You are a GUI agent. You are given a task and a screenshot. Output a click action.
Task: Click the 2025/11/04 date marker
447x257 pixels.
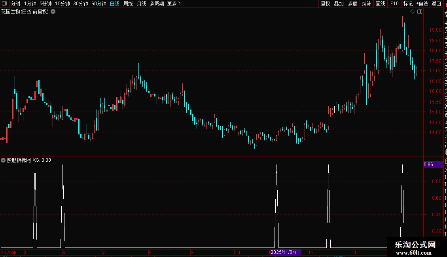286,252
